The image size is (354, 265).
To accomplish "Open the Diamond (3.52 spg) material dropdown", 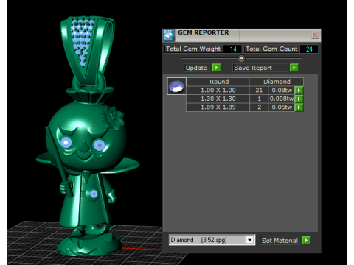I will 249,240.
